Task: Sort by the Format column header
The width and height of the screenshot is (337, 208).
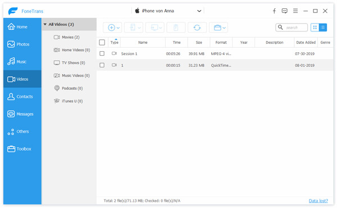Action: tap(221, 42)
